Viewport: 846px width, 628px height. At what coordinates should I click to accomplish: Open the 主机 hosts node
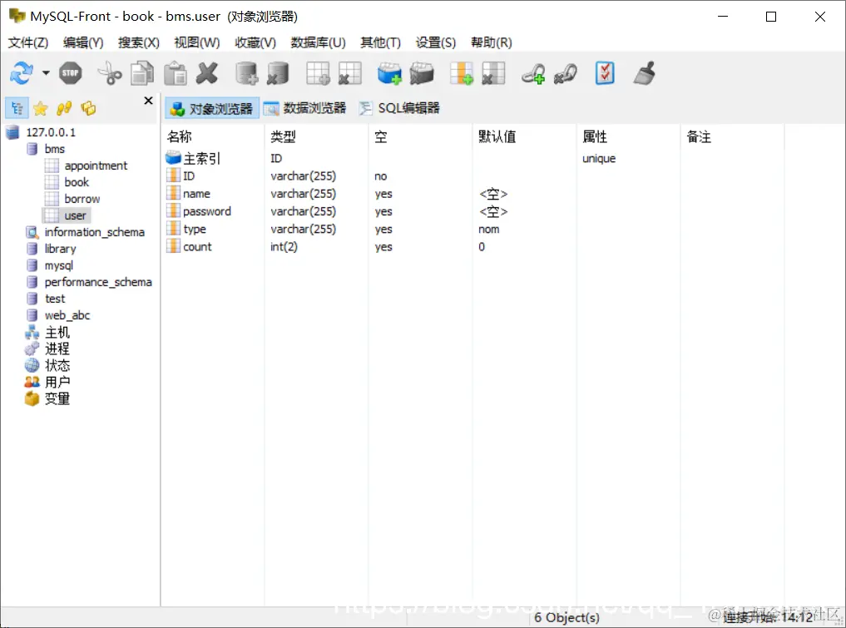tap(57, 333)
